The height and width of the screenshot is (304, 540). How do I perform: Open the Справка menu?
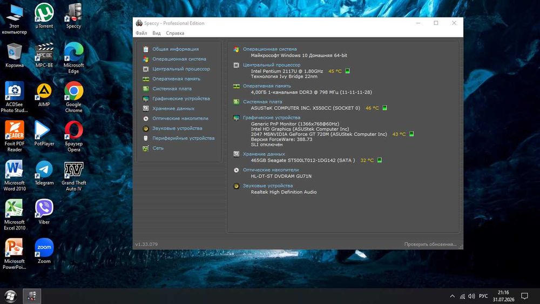coord(175,33)
